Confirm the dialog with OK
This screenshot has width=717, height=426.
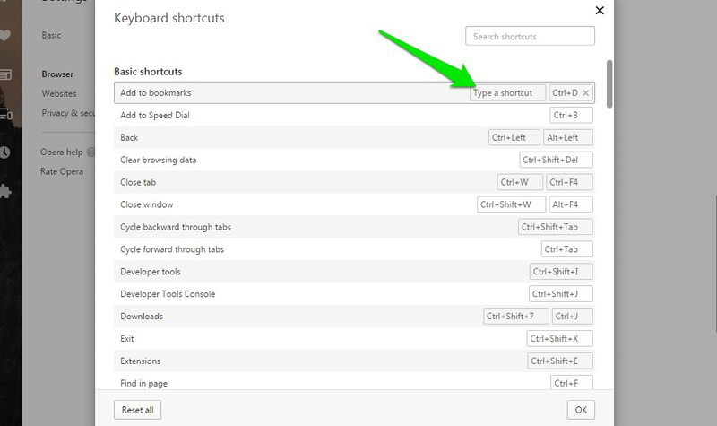pos(581,410)
